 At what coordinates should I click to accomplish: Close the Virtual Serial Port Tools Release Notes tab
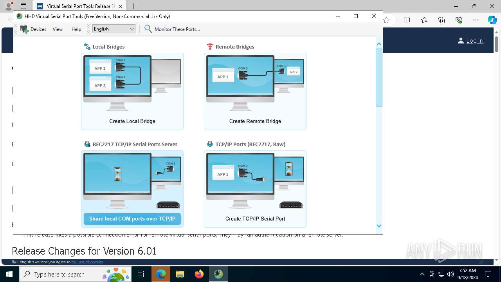coord(121,6)
